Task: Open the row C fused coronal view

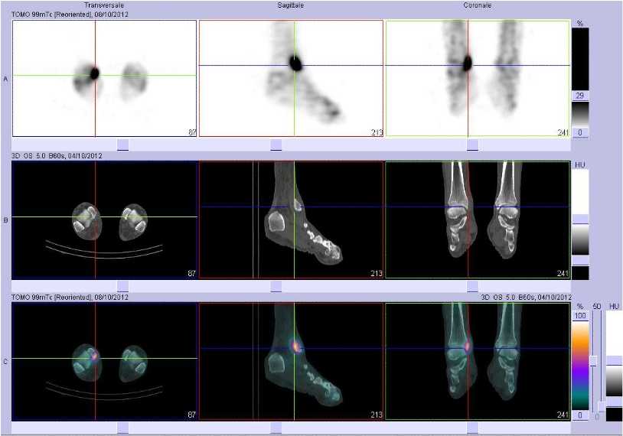Action: [x=478, y=362]
